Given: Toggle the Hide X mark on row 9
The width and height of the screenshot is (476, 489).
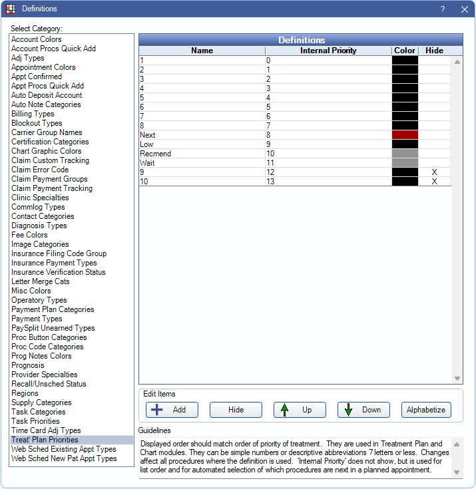Looking at the screenshot, I should pos(434,172).
